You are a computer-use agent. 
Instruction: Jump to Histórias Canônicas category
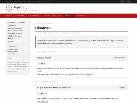(13, 54)
